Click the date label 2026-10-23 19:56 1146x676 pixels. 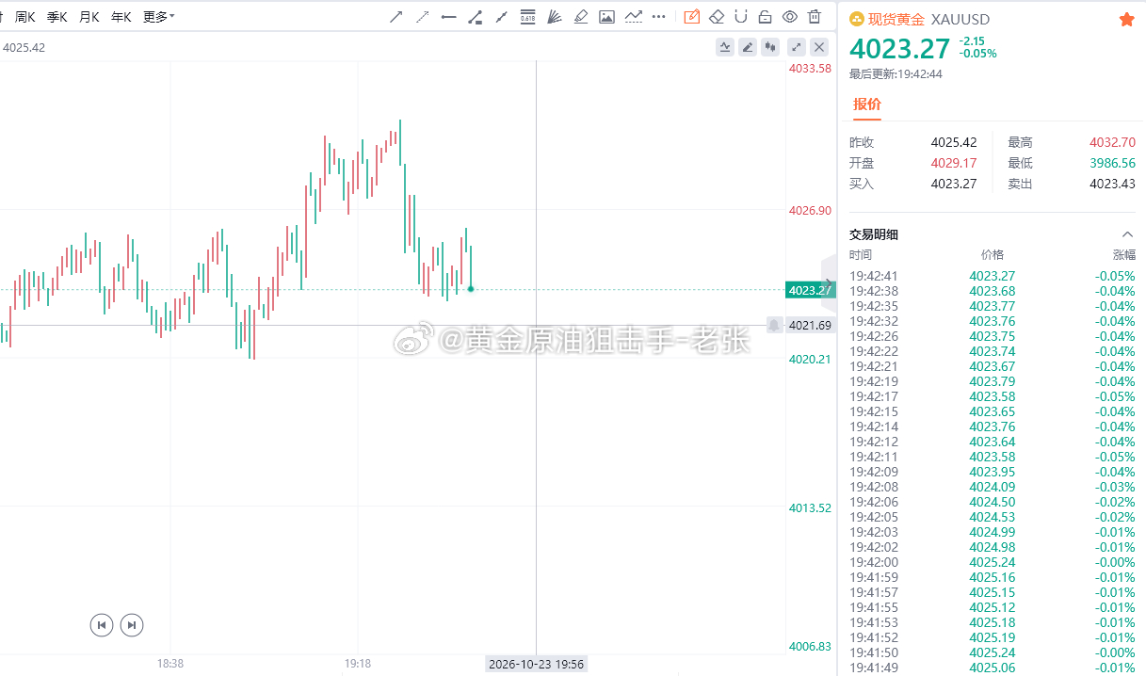(x=537, y=664)
